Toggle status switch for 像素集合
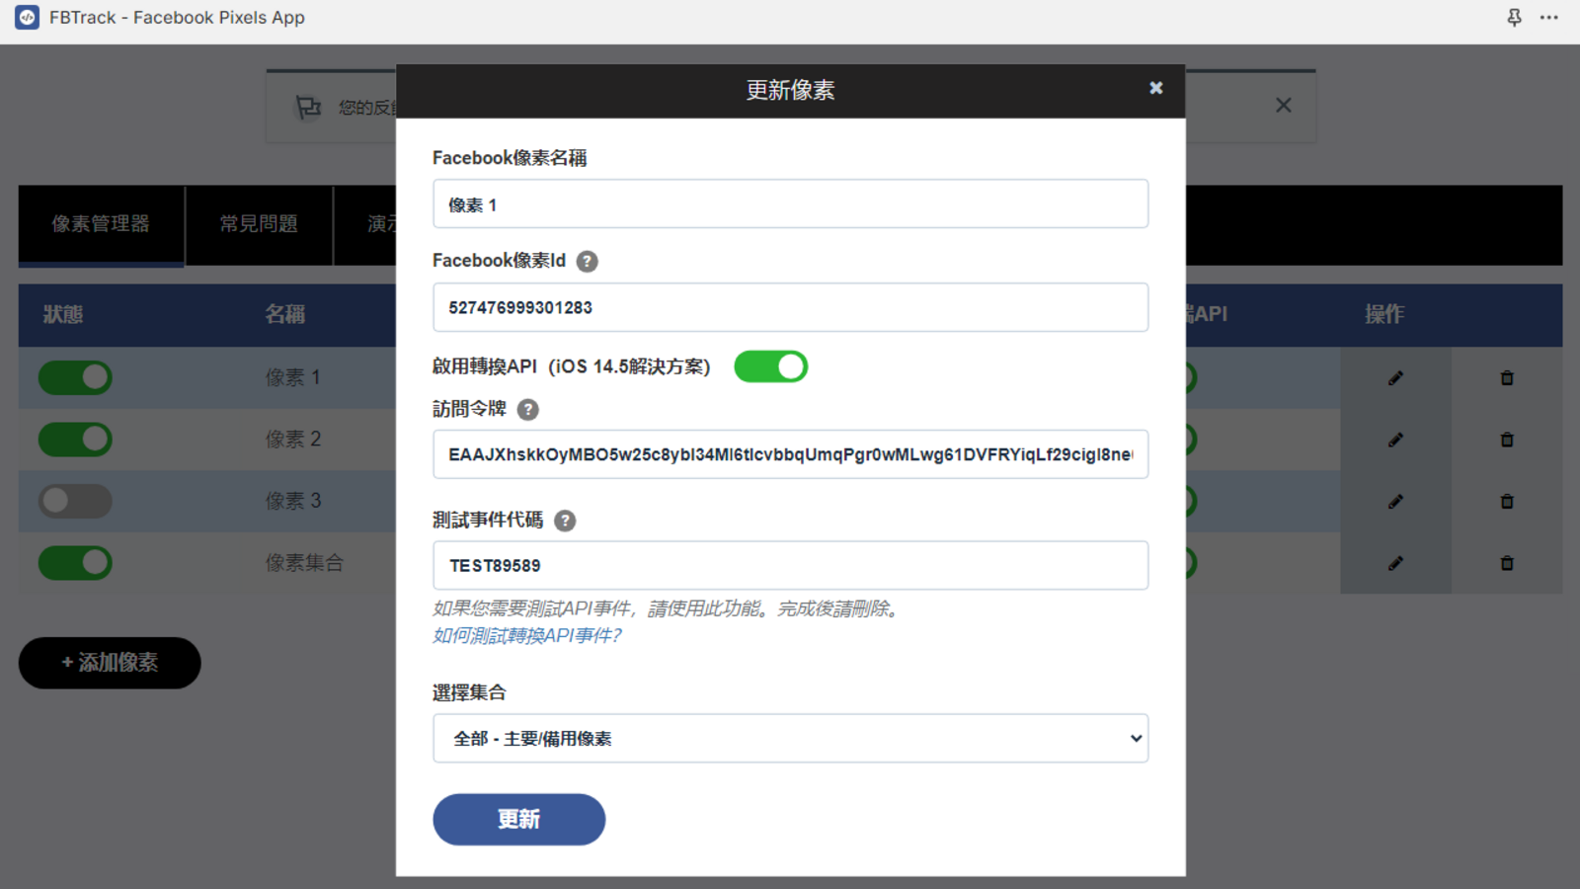 [75, 563]
